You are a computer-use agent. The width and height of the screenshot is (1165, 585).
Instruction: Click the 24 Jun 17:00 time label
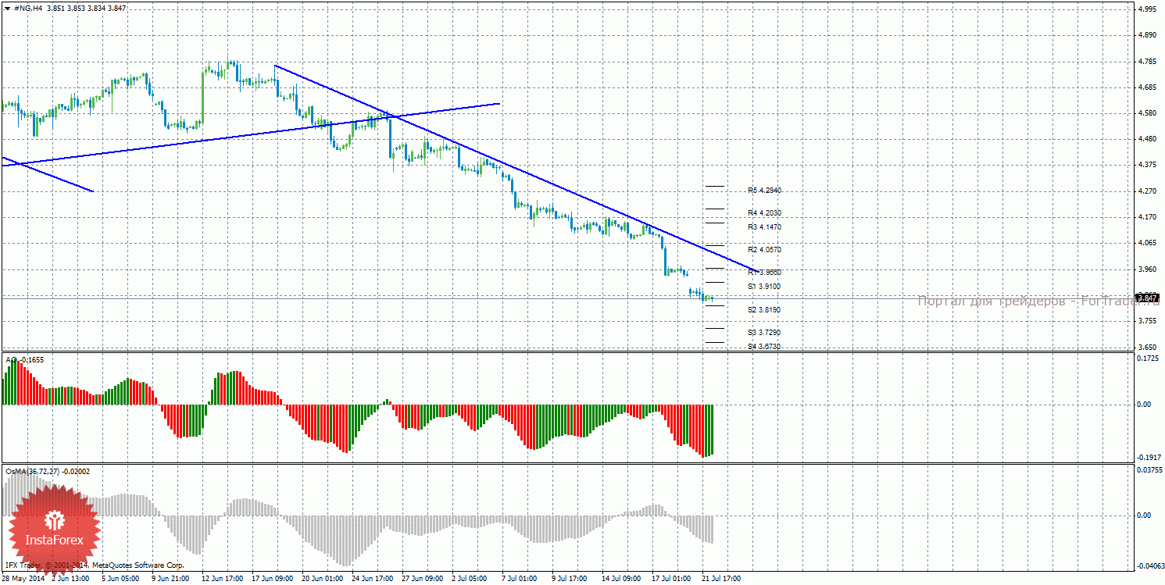[x=372, y=579]
